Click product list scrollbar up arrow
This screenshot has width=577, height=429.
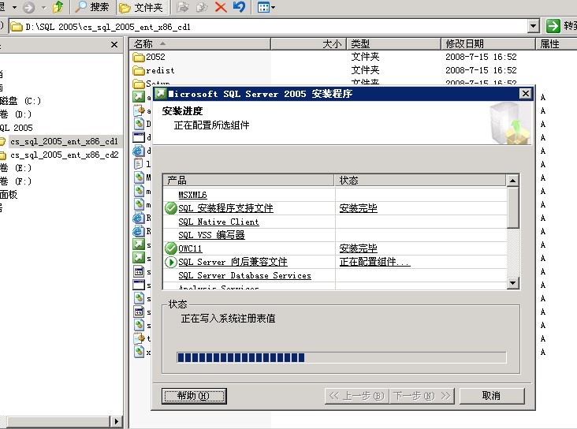[512, 181]
